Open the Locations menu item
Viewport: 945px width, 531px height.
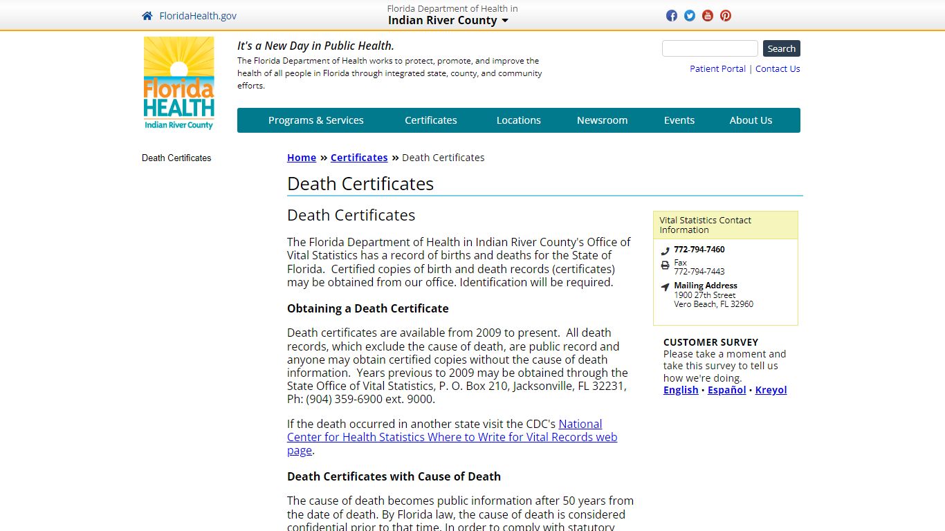click(x=519, y=120)
